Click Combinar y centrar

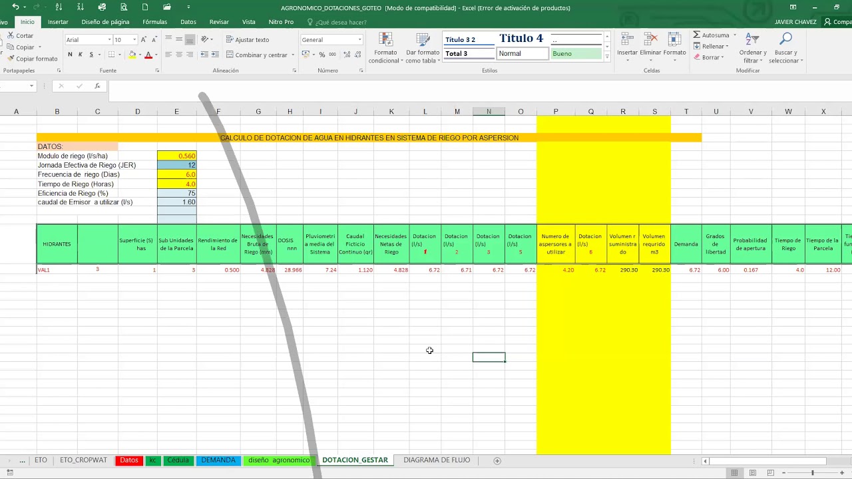coord(257,55)
